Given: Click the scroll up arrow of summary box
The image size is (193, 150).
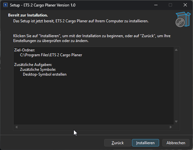Looking at the screenshot, I should (176, 50).
